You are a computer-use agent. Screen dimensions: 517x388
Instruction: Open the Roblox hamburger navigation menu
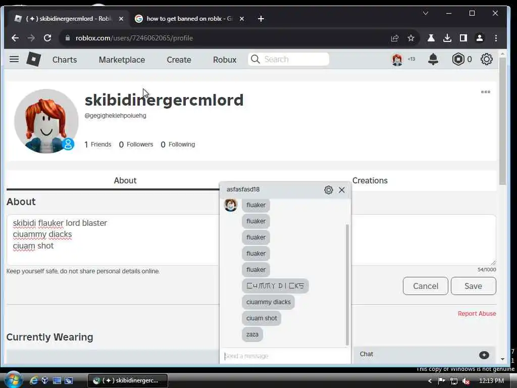point(14,60)
